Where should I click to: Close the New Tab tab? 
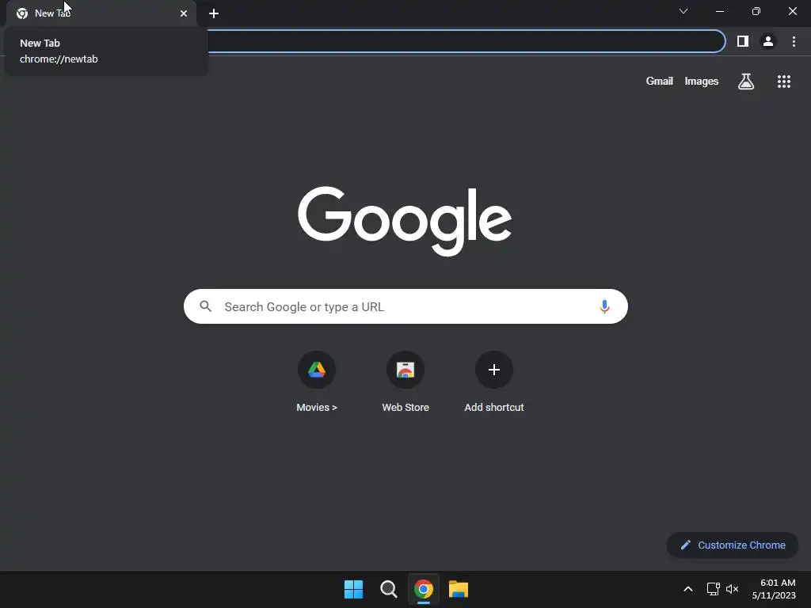coord(184,13)
